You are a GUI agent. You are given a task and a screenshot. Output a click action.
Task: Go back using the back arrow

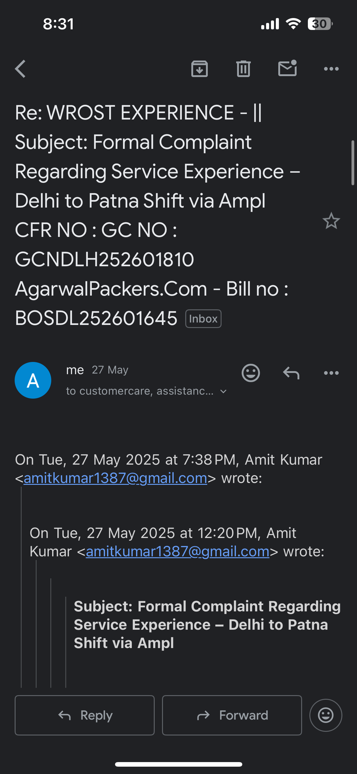point(20,69)
